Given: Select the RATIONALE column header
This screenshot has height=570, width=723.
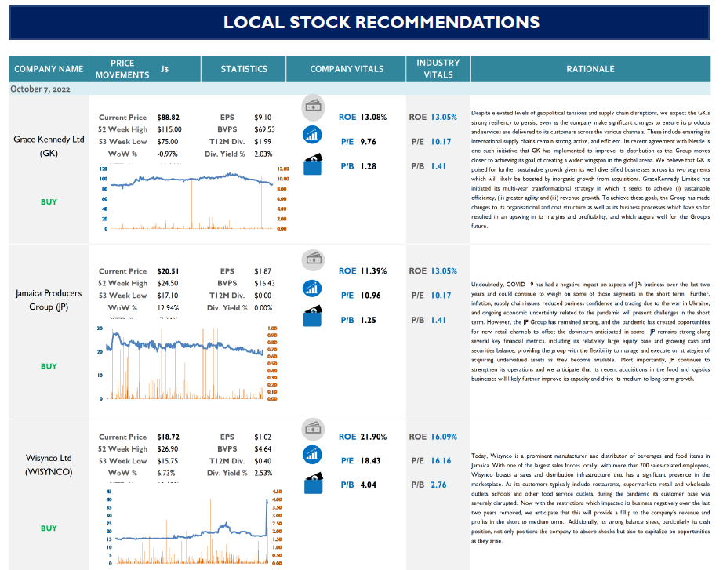Looking at the screenshot, I should pyautogui.click(x=590, y=69).
